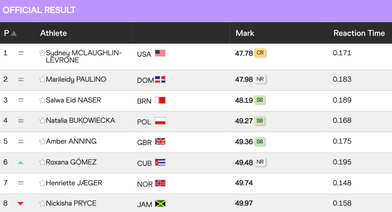Image resolution: width=392 pixels, height=212 pixels.
Task: Star Salwa Eid Naser as favorite
Action: click(x=42, y=100)
